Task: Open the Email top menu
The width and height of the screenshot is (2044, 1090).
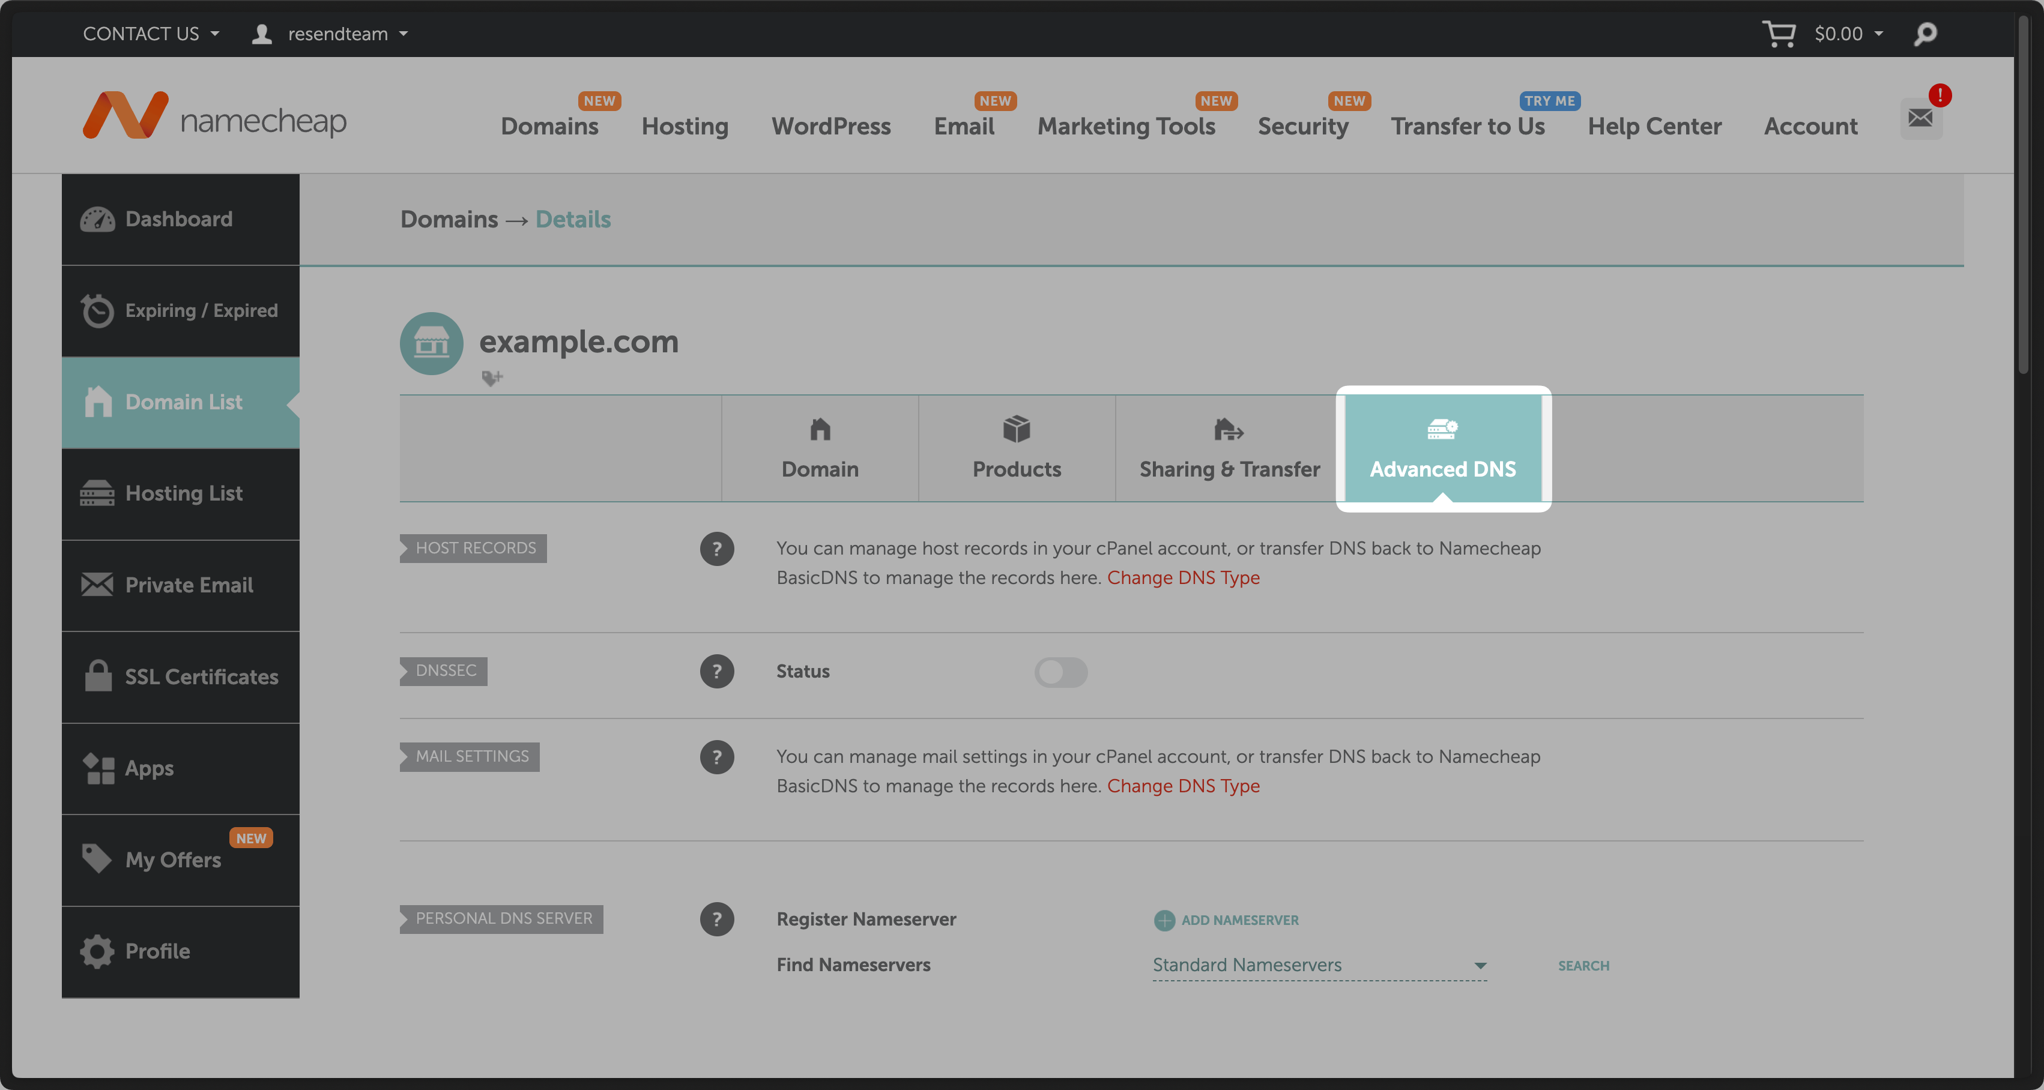Action: (x=964, y=126)
